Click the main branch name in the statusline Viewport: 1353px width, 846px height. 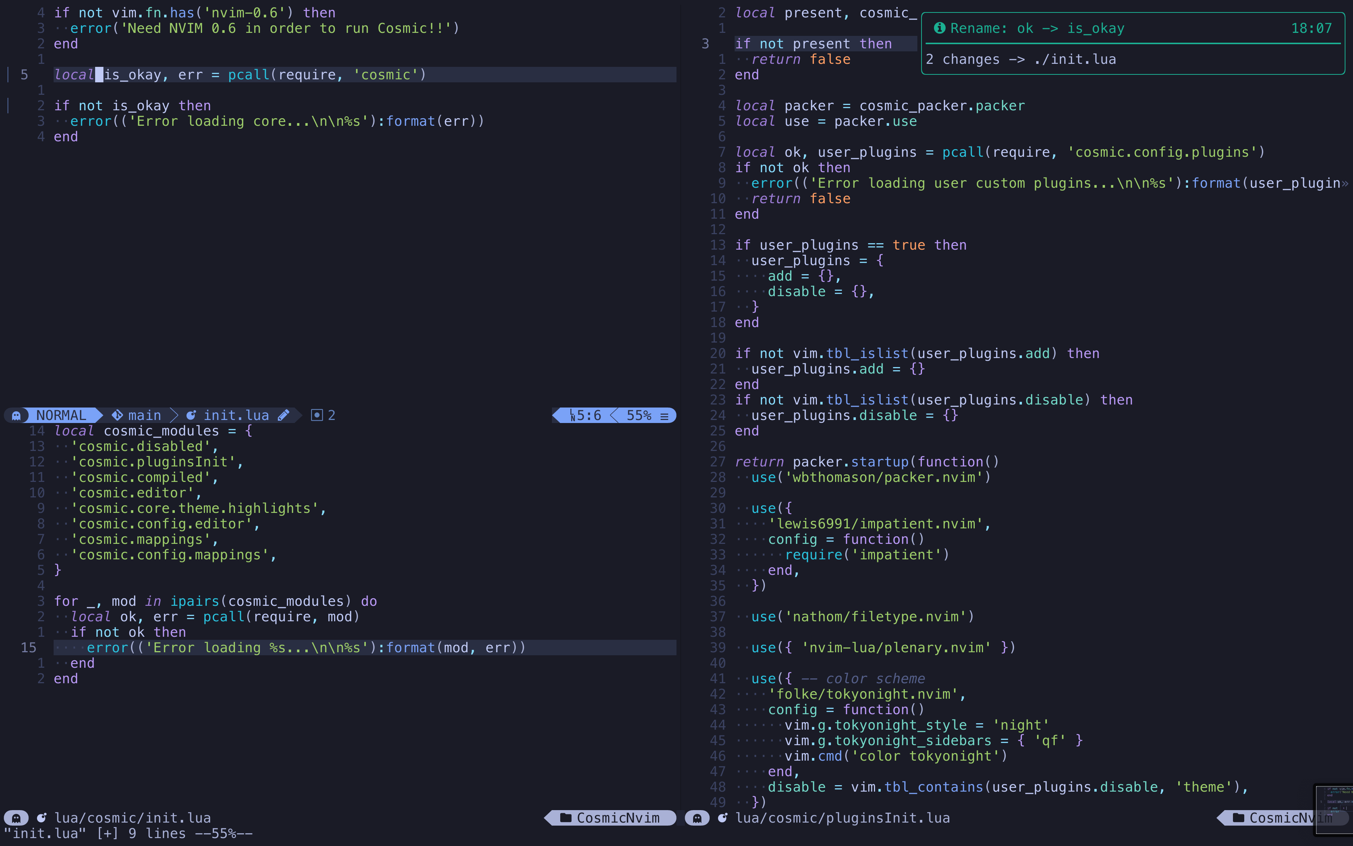tap(144, 415)
